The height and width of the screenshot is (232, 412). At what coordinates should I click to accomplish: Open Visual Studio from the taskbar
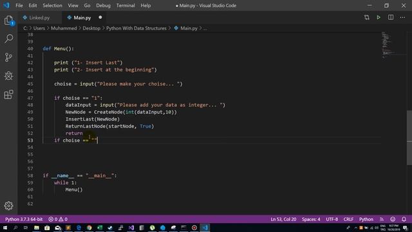[131, 227]
